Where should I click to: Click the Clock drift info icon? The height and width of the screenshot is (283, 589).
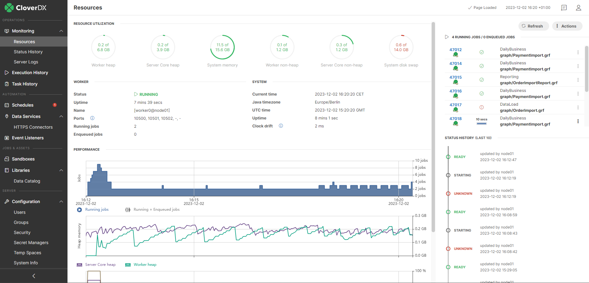[x=281, y=126]
